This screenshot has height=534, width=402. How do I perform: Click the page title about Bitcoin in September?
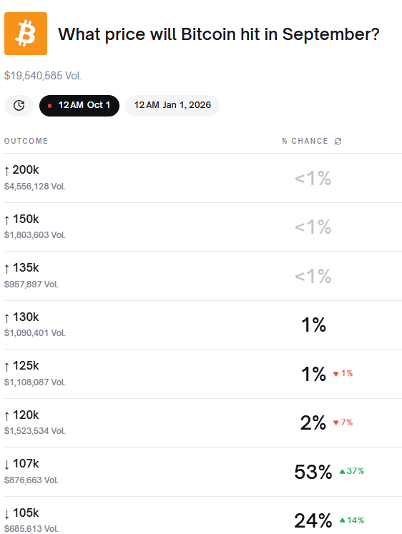point(219,34)
